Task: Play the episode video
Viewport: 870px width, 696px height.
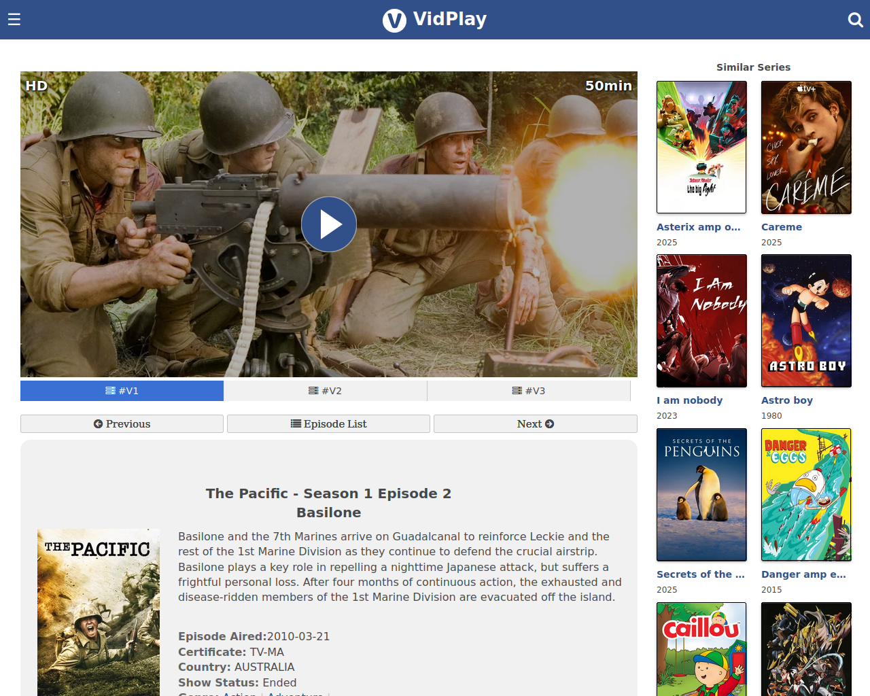Action: 329,224
